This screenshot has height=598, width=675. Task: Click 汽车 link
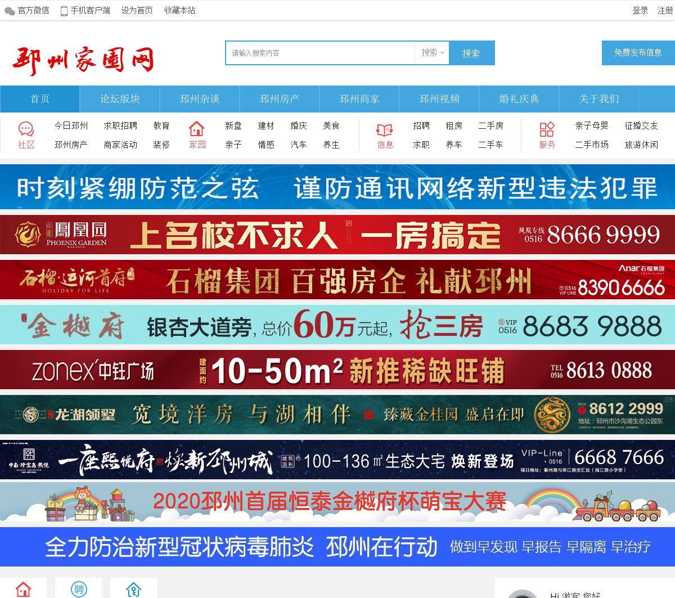pos(299,145)
